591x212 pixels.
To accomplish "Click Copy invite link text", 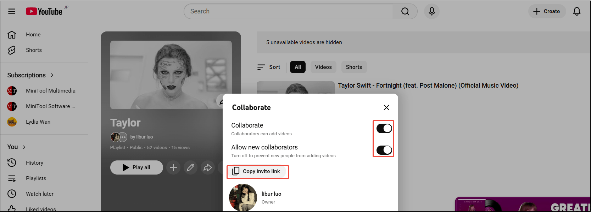I will [261, 171].
